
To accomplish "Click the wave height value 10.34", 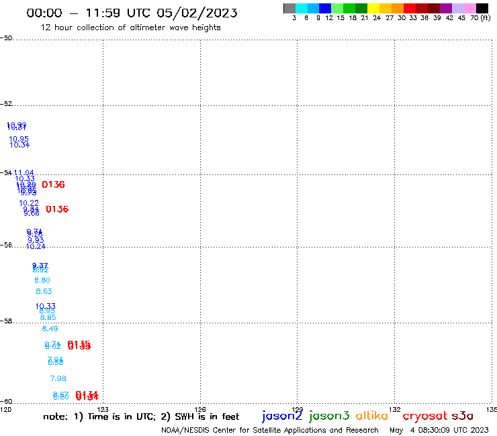I will [19, 145].
